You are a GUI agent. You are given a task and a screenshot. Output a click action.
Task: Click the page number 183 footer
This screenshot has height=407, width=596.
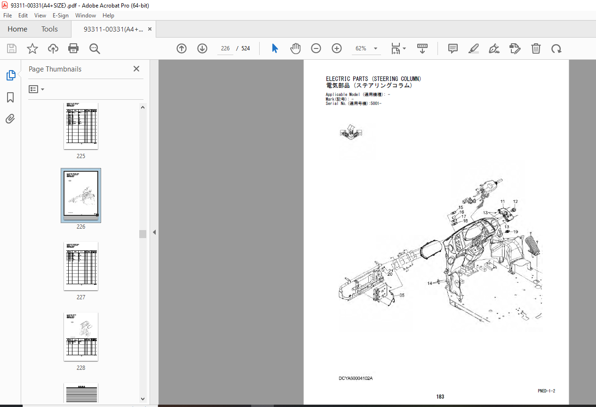point(440,397)
